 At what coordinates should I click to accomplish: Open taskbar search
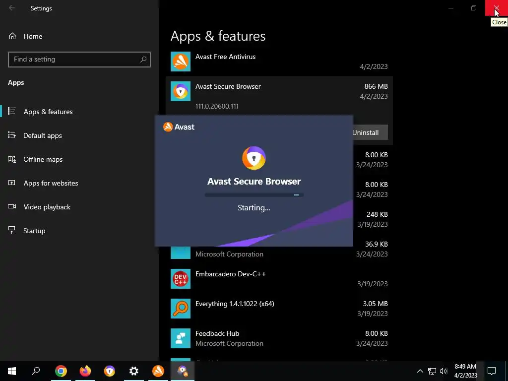(36, 371)
